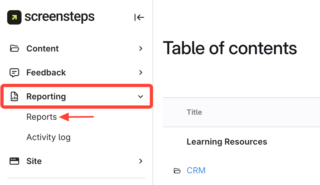The width and height of the screenshot is (320, 185).
Task: Select the Site menu label
Action: 34,161
